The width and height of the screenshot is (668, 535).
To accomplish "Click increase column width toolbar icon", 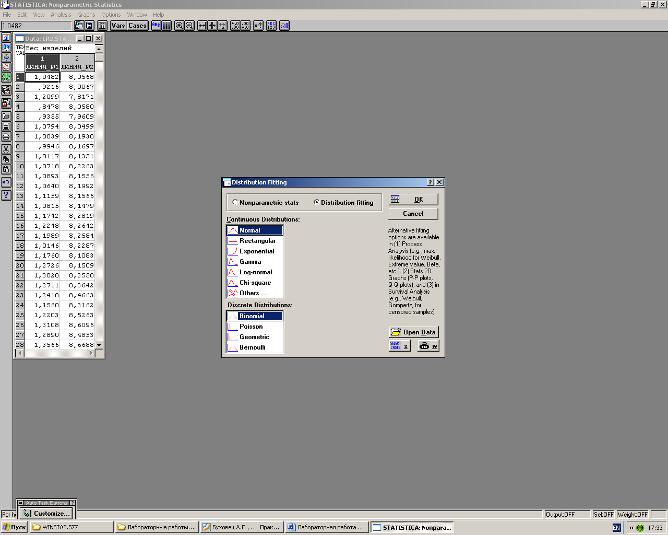I will click(x=202, y=26).
